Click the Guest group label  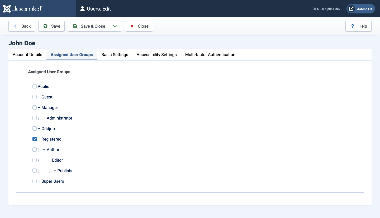pyautogui.click(x=45, y=97)
